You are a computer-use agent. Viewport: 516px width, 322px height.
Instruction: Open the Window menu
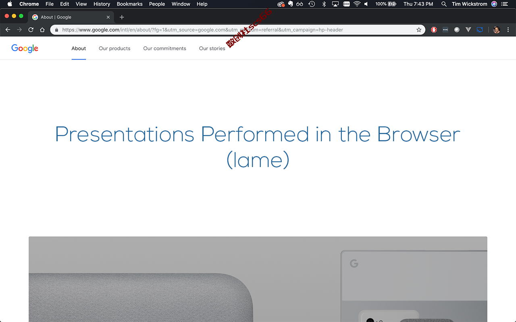coord(181,4)
